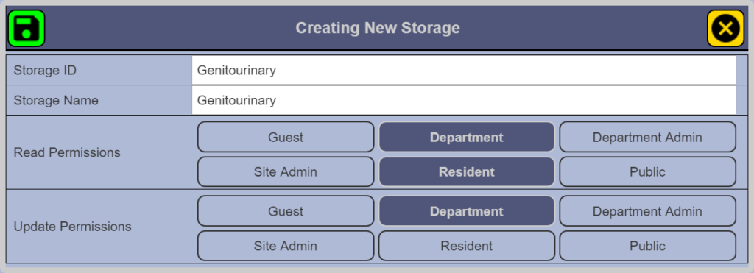Click the yellow close X icon
This screenshot has width=754, height=273.
[725, 29]
